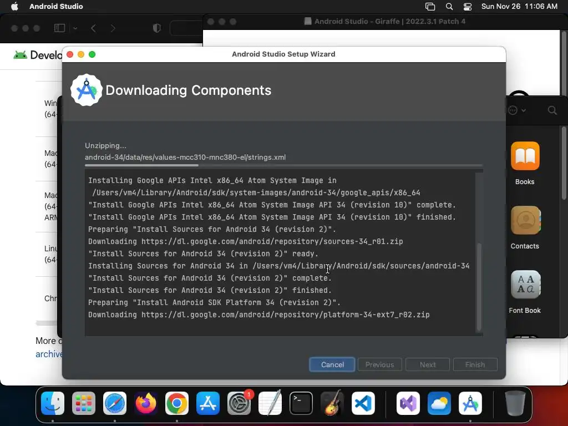Click the disabled Previous button
The image size is (568, 426).
click(x=379, y=364)
